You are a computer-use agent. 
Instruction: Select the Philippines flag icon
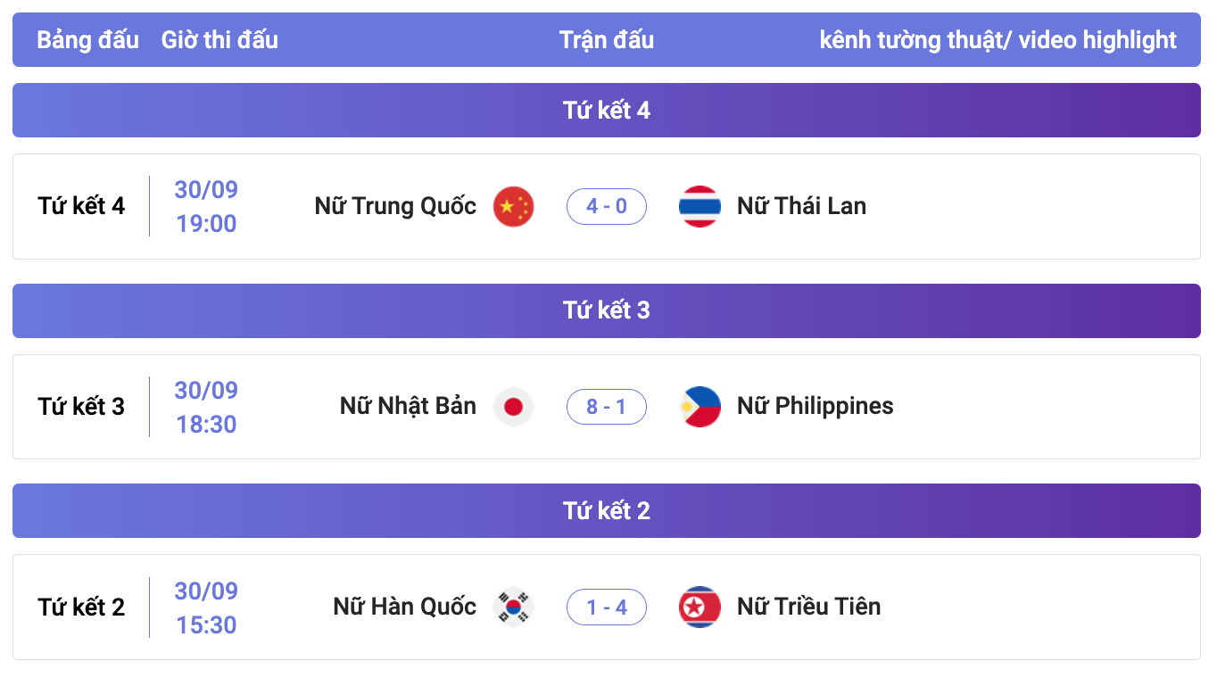(x=700, y=407)
